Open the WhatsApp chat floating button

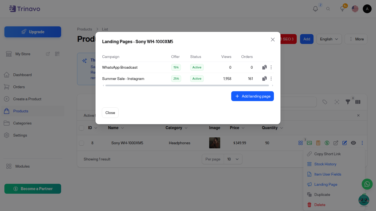[x=367, y=184]
